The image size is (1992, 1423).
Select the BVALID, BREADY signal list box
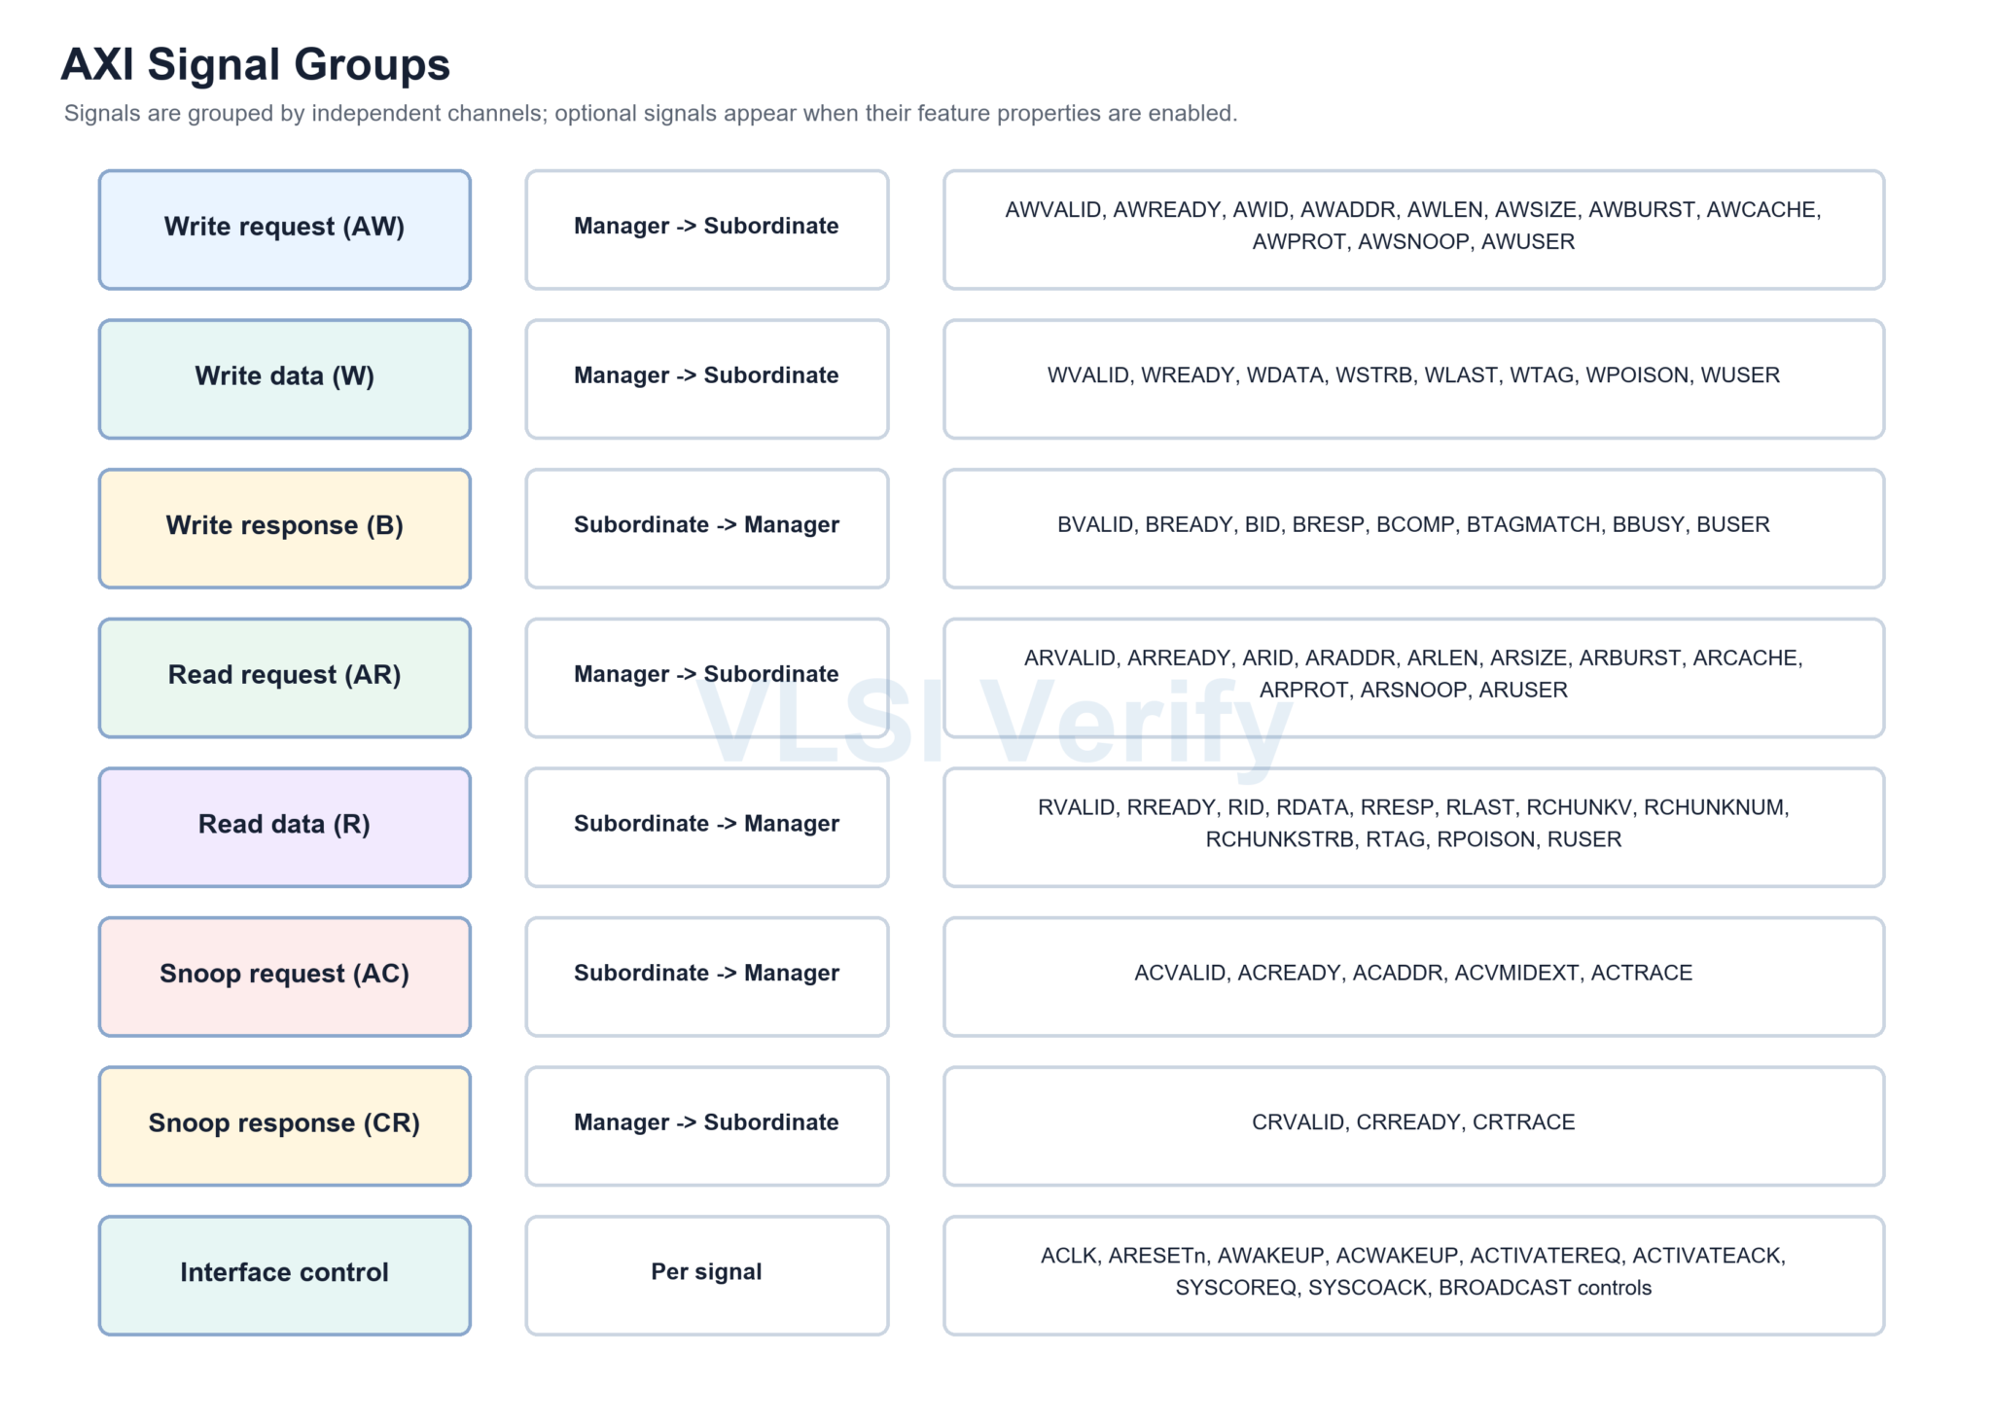pyautogui.click(x=1414, y=529)
